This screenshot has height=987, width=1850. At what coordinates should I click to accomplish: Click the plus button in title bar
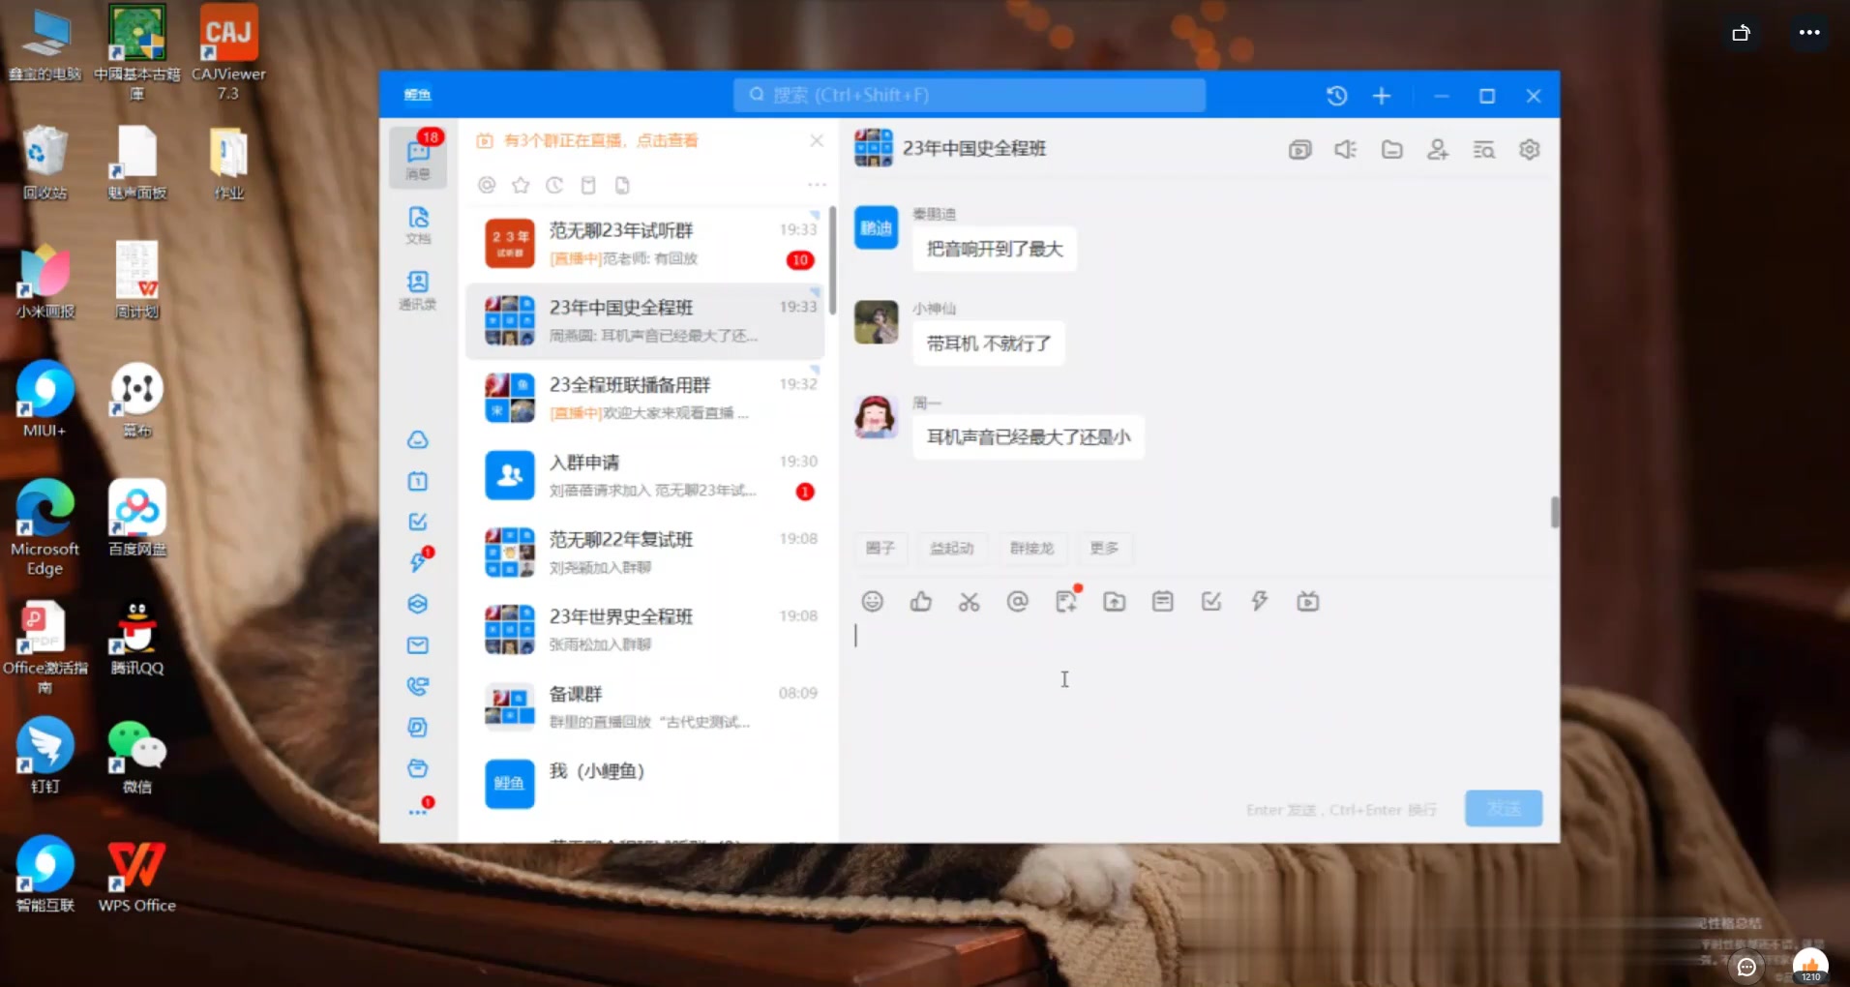coord(1382,96)
